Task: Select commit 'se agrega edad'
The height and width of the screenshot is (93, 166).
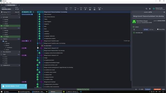Action: [x=48, y=75]
